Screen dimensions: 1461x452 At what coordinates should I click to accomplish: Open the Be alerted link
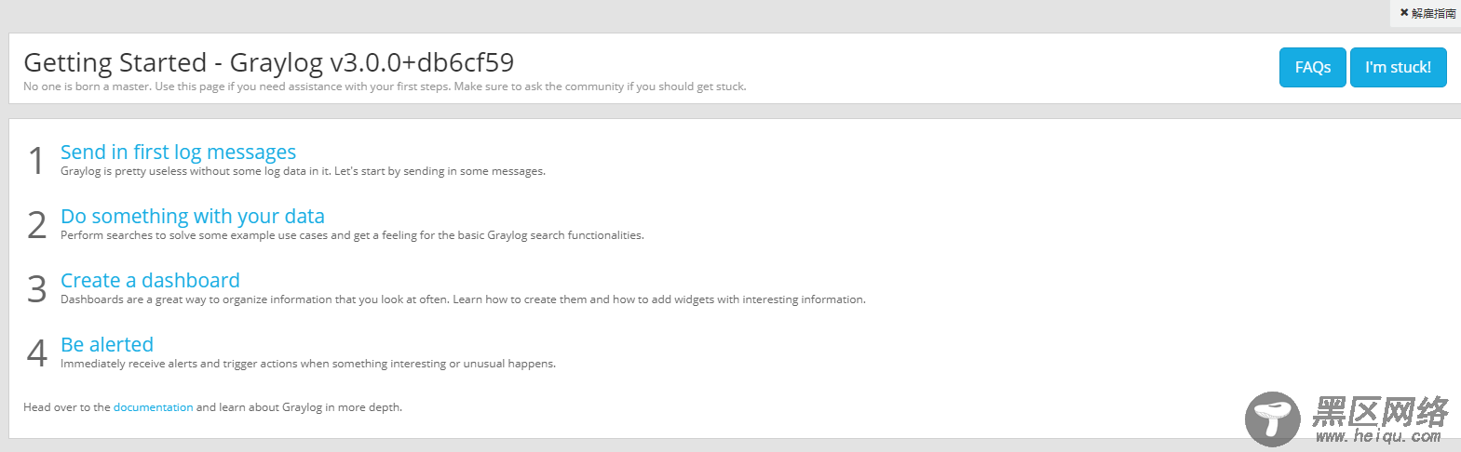point(107,344)
